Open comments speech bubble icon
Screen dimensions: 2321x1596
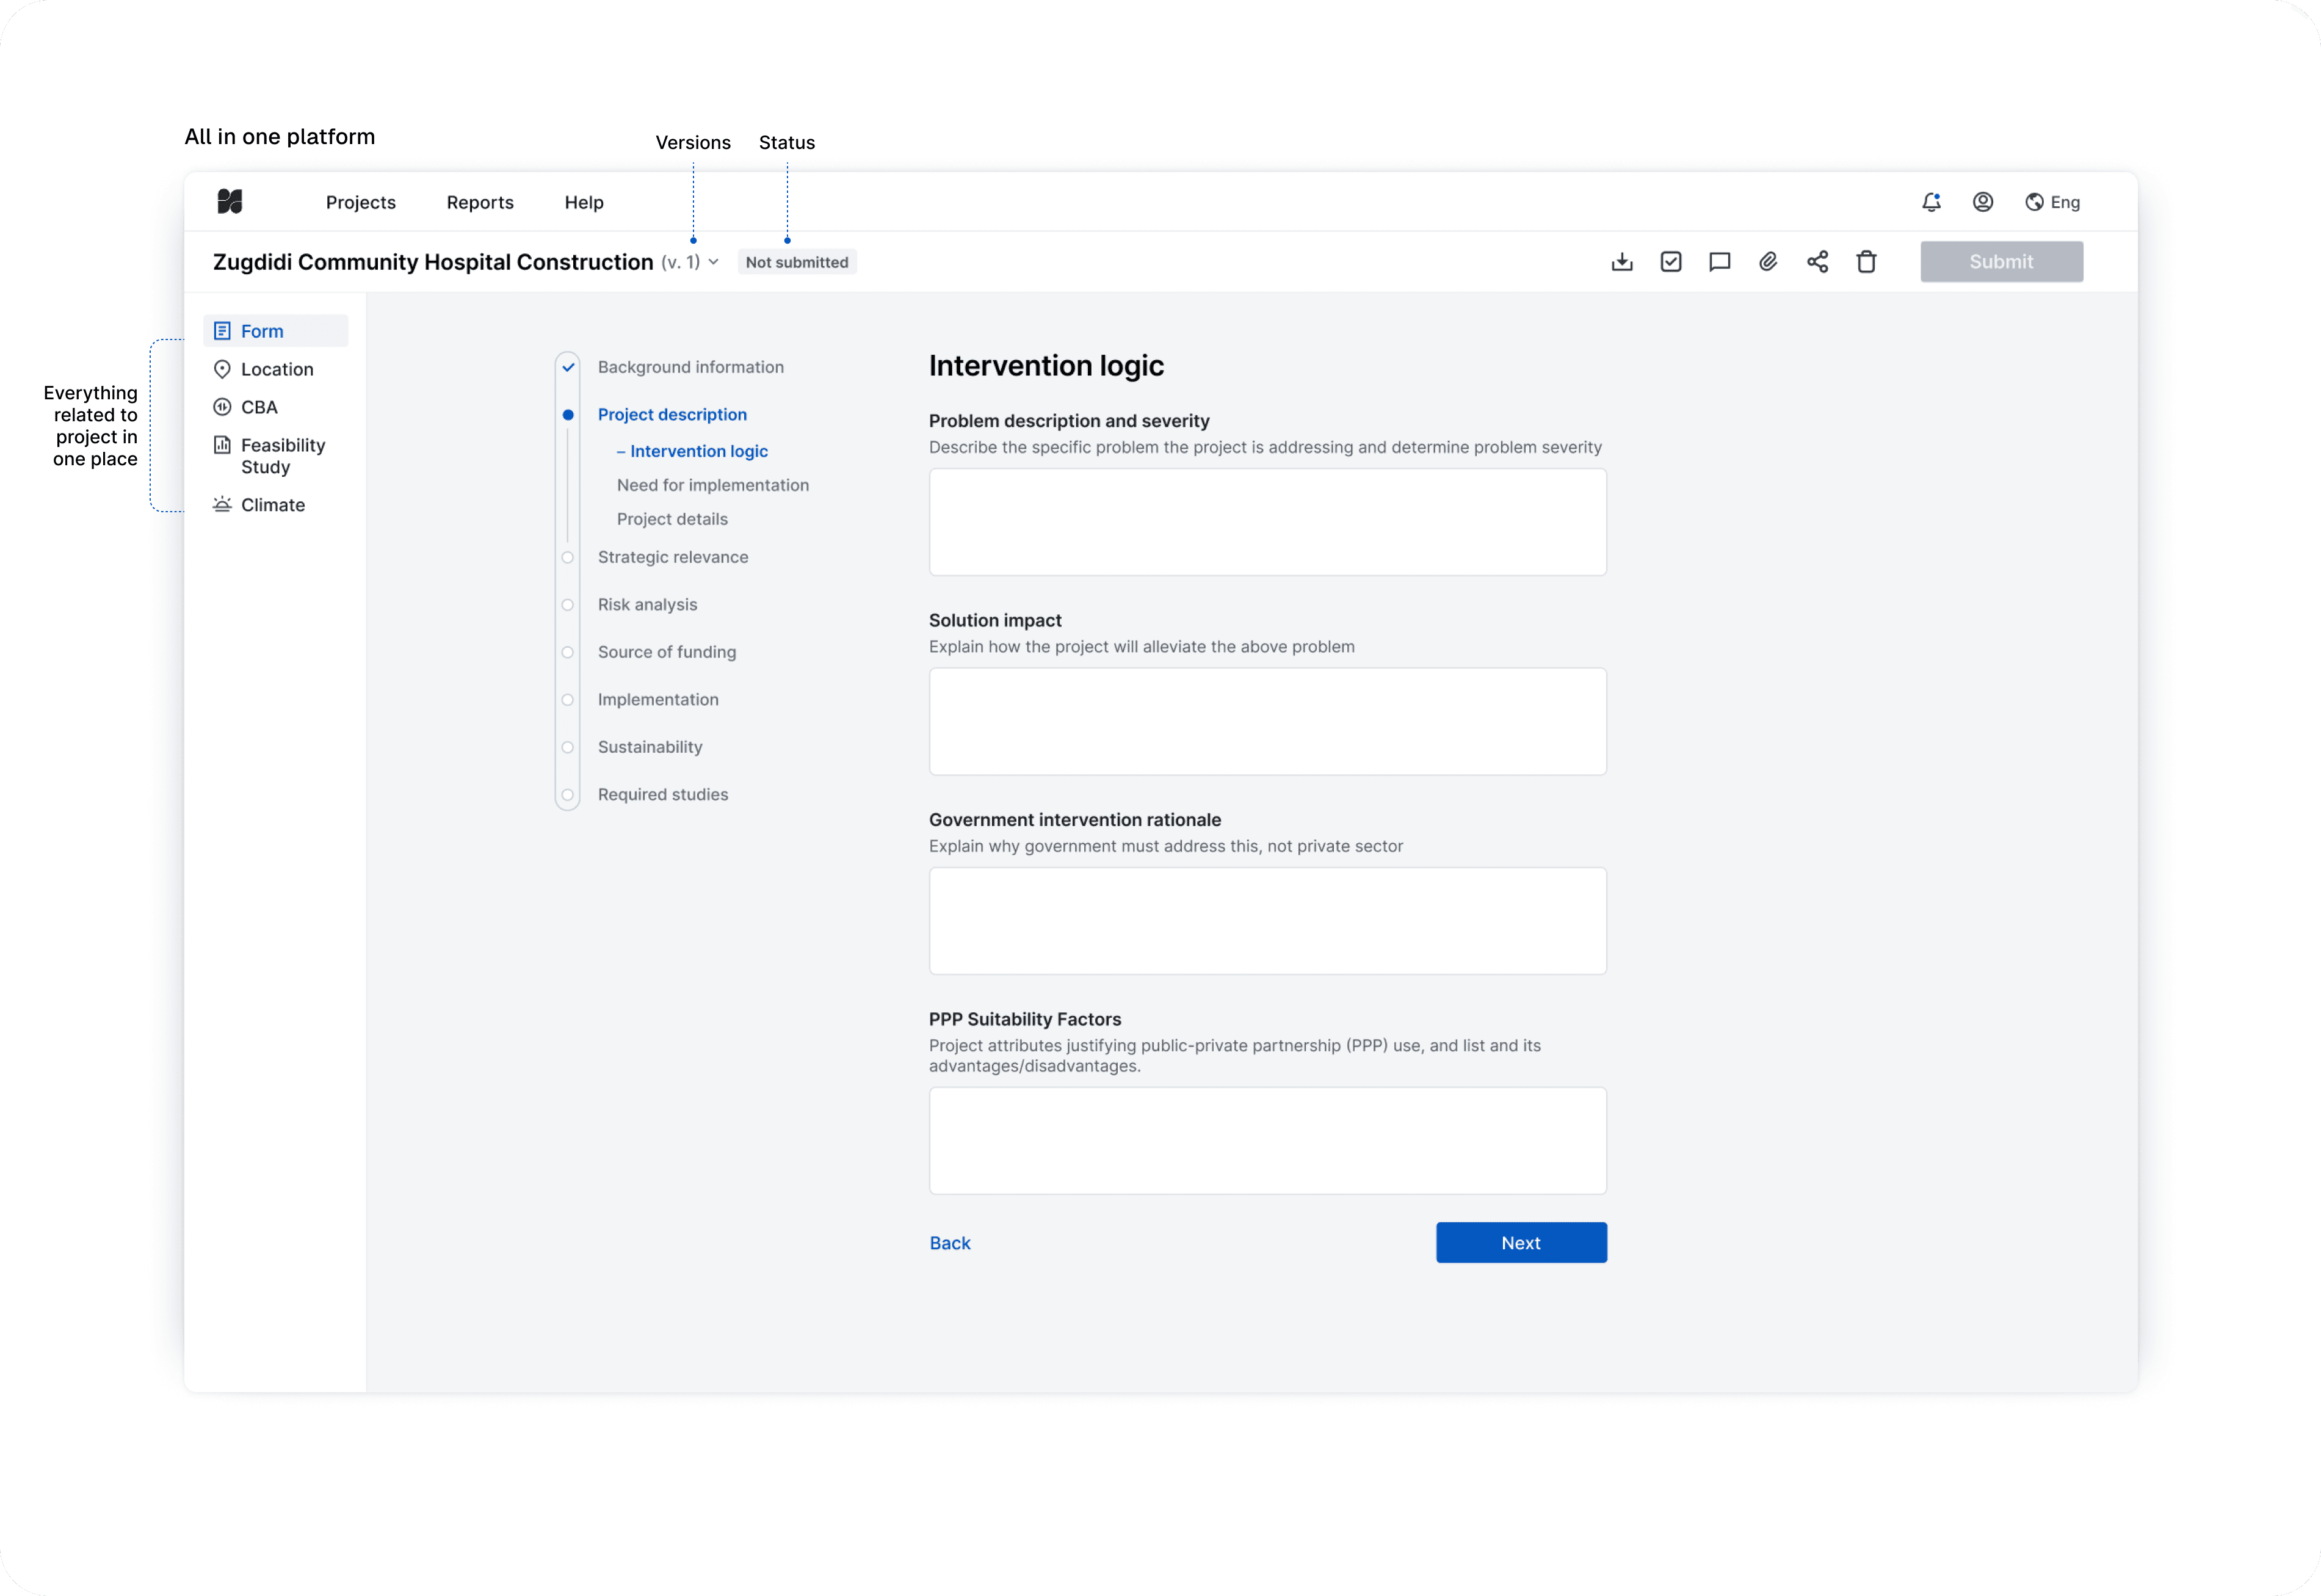tap(1719, 262)
